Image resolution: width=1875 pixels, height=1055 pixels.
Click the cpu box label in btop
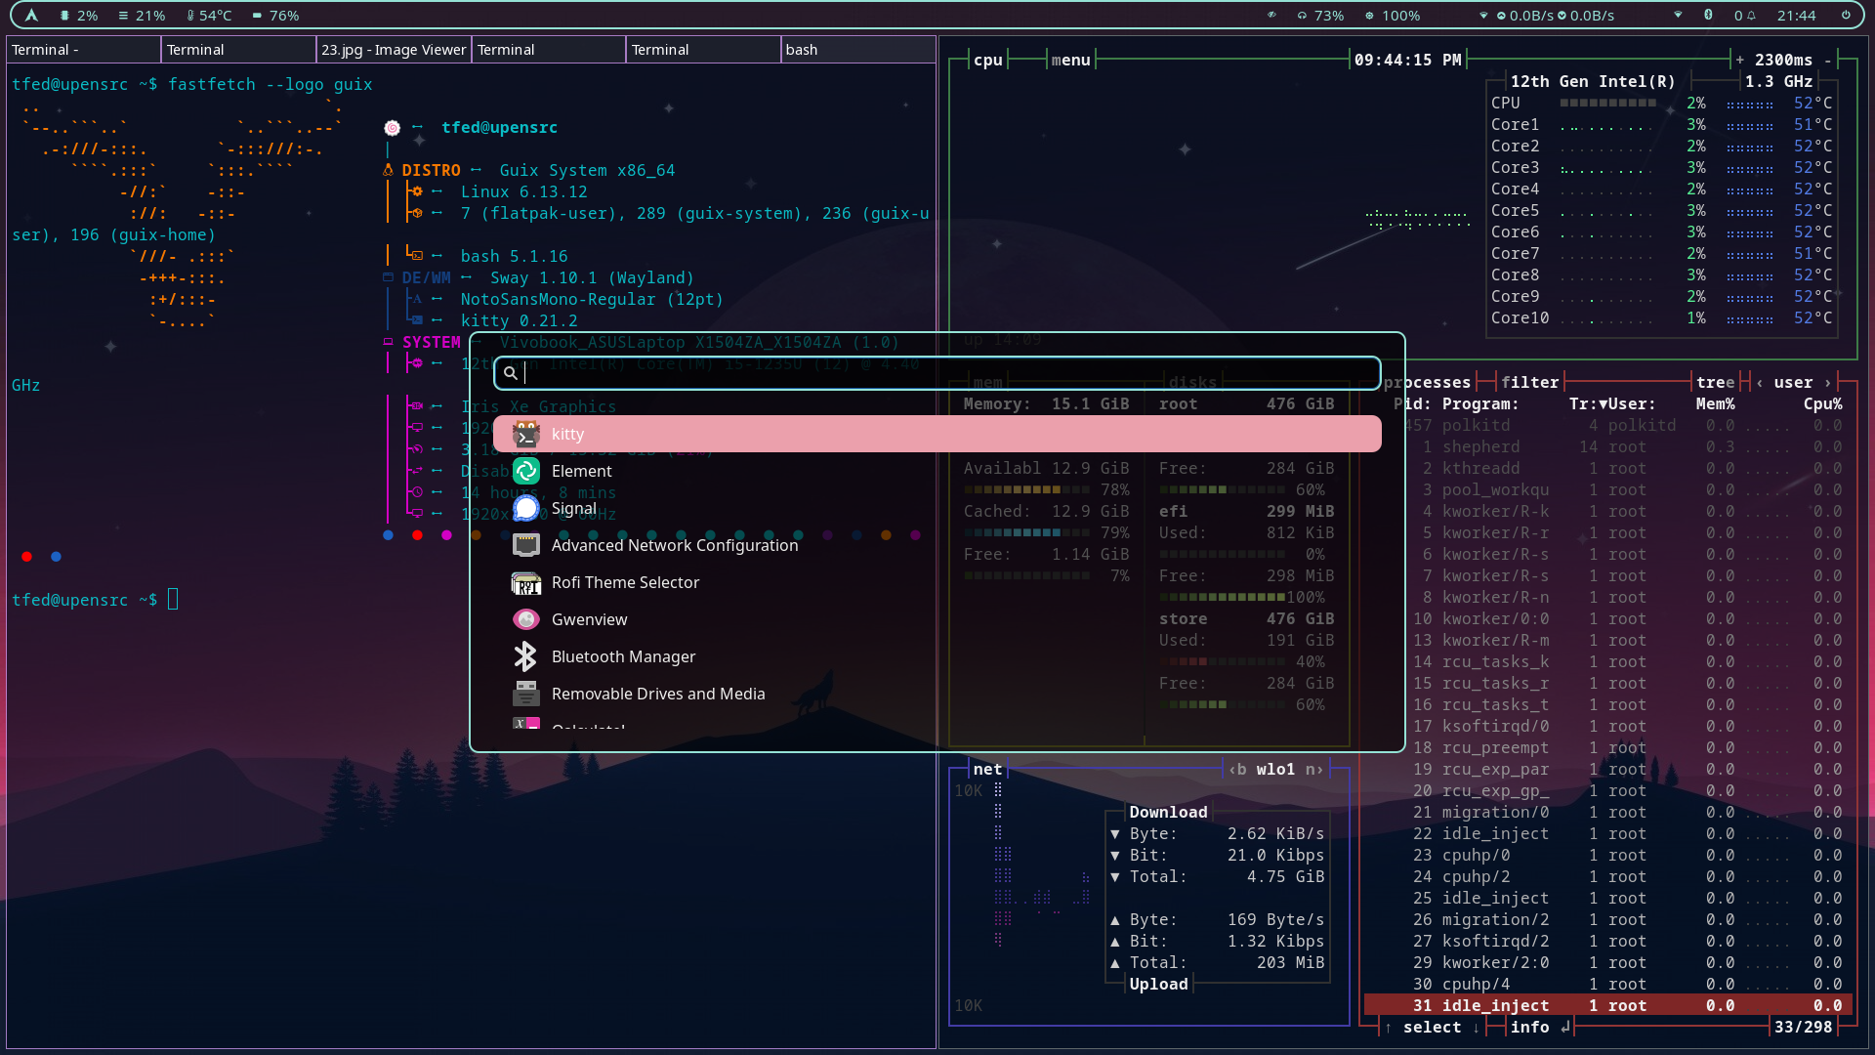coord(987,60)
